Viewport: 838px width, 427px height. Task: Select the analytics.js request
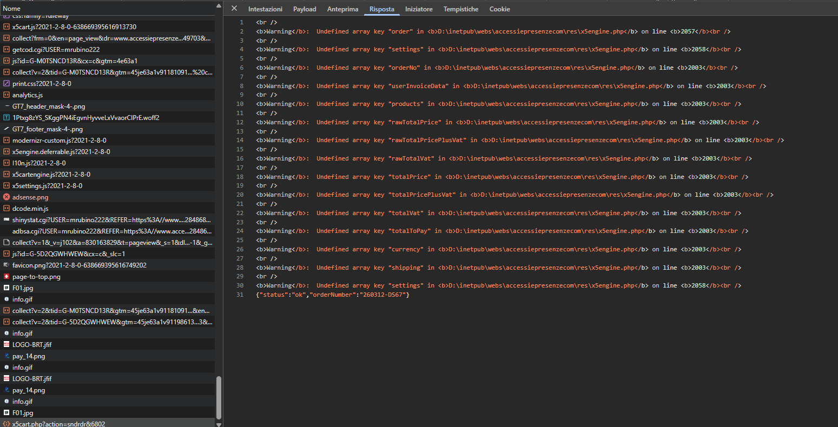tap(27, 95)
